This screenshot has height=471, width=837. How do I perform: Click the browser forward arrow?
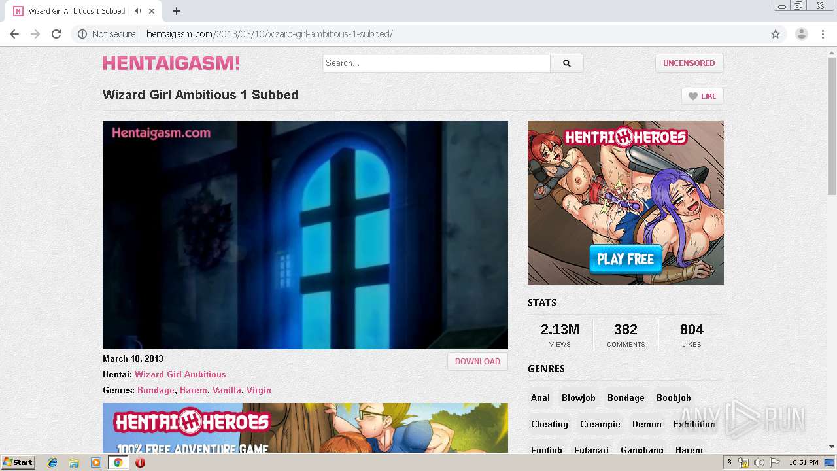(35, 34)
